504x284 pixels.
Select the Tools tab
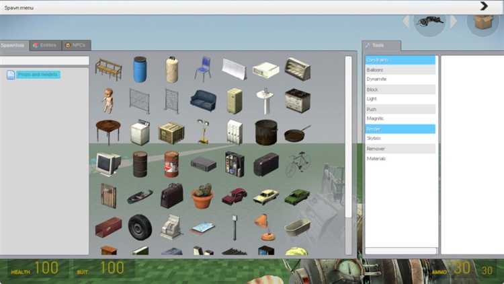coord(381,45)
